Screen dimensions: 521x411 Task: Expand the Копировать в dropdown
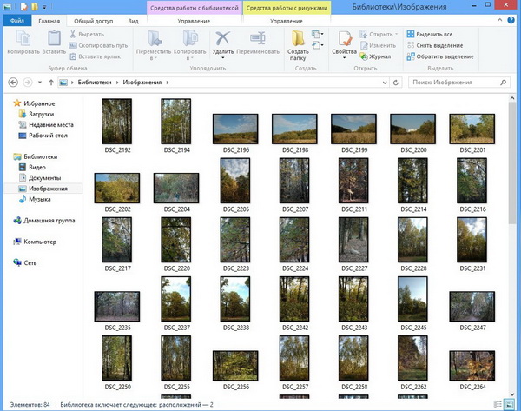189,61
